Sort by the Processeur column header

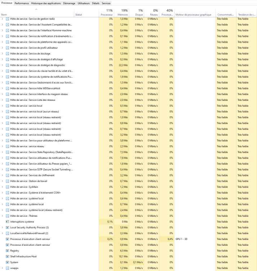(107, 14)
